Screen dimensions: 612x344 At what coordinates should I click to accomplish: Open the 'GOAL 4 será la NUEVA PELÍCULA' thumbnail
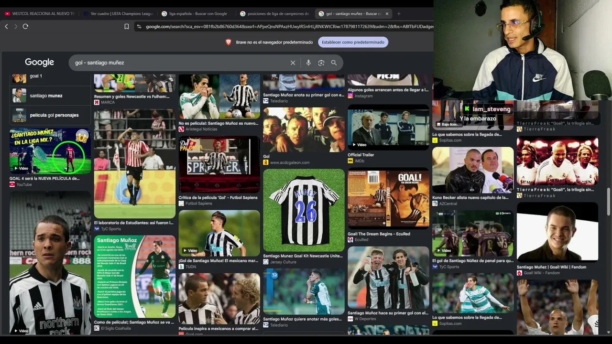50,151
